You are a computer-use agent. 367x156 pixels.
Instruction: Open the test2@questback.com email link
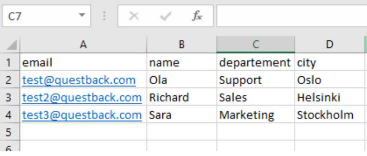(x=82, y=97)
